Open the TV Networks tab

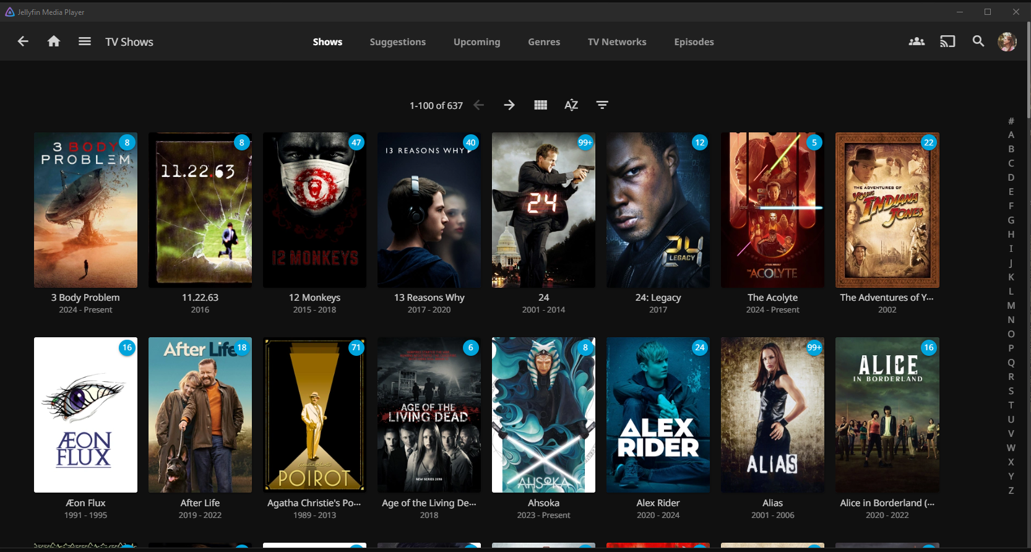pyautogui.click(x=617, y=42)
